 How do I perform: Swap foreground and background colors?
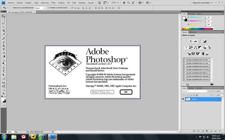(5, 97)
